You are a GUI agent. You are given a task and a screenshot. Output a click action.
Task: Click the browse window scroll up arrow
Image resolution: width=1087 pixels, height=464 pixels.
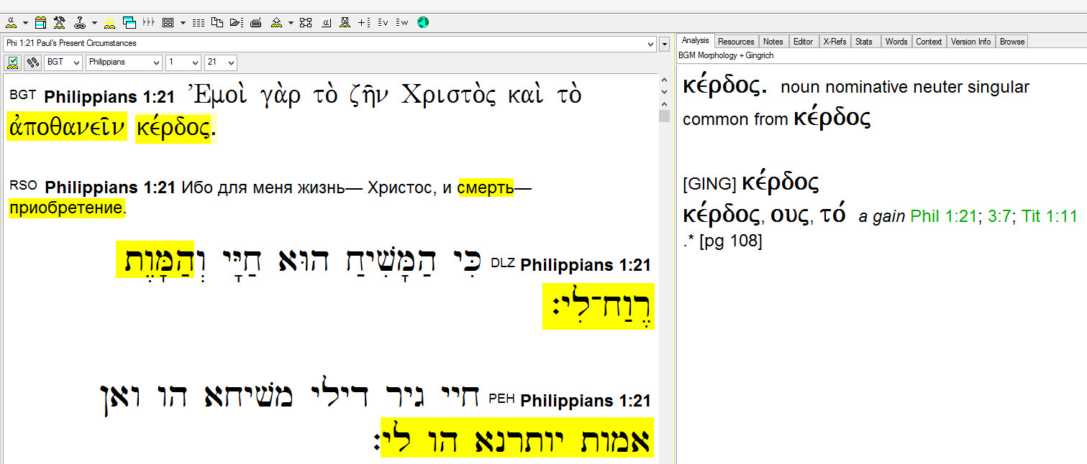[664, 81]
